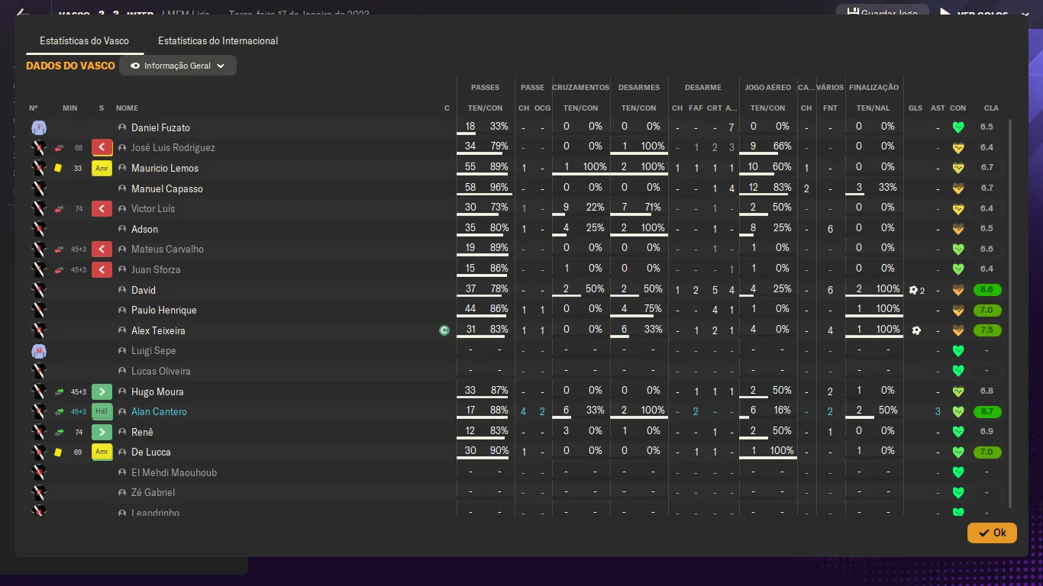Click condition heart icon for David

pos(958,290)
